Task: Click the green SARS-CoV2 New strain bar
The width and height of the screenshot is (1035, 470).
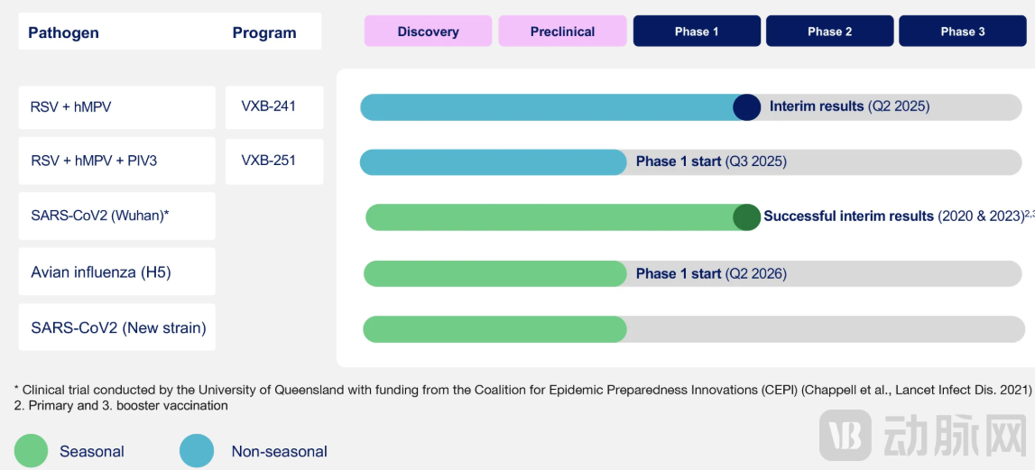Action: 494,329
